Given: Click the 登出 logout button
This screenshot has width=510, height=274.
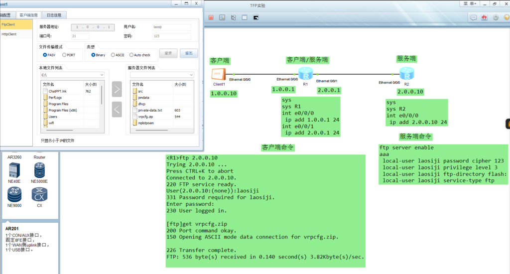Looking at the screenshot, I should (x=189, y=53).
